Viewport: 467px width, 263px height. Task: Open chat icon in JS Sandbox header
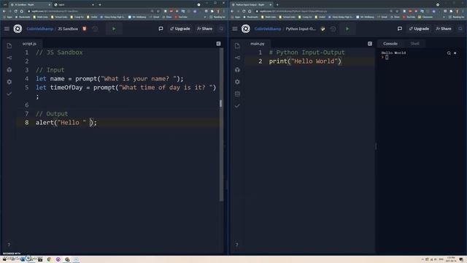coord(161,28)
